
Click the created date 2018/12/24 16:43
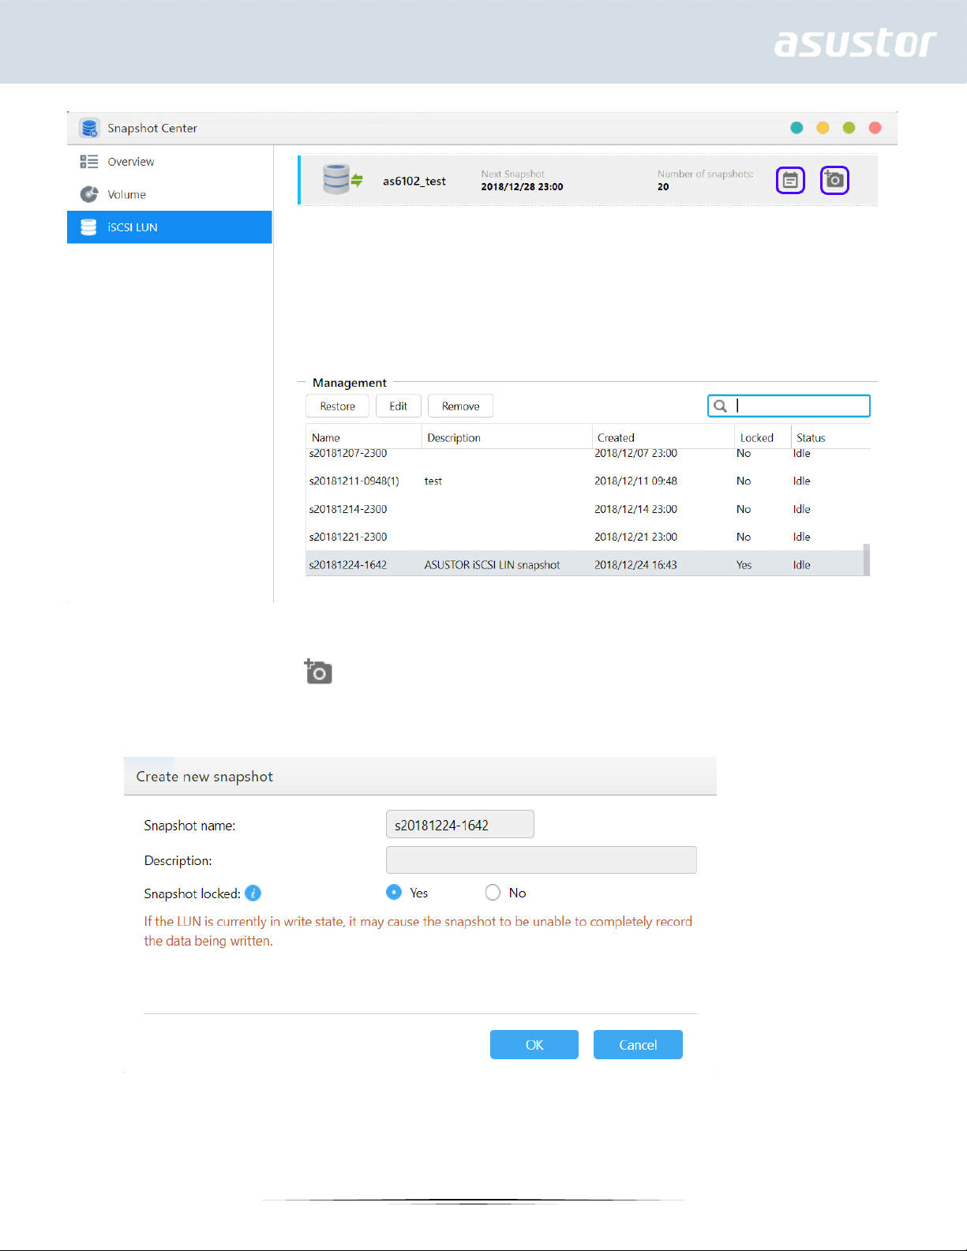click(x=635, y=565)
